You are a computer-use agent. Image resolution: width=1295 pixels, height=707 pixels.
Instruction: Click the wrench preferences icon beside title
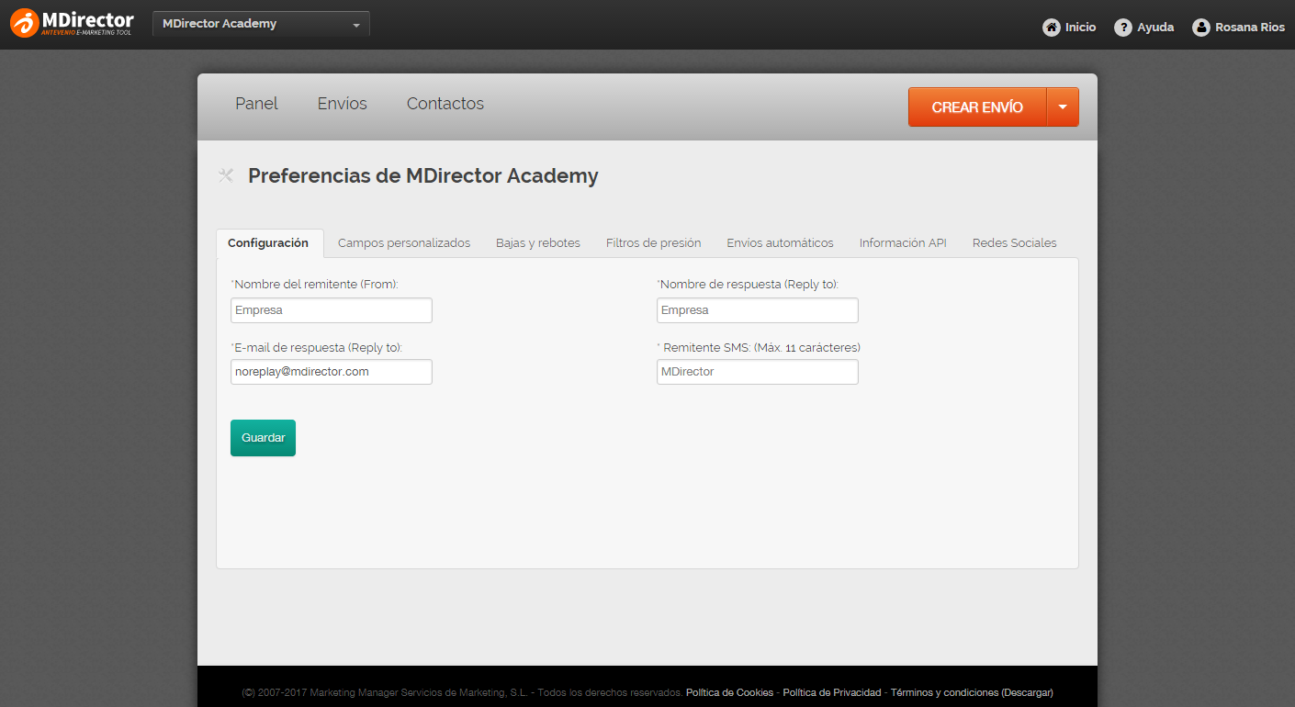(x=226, y=175)
